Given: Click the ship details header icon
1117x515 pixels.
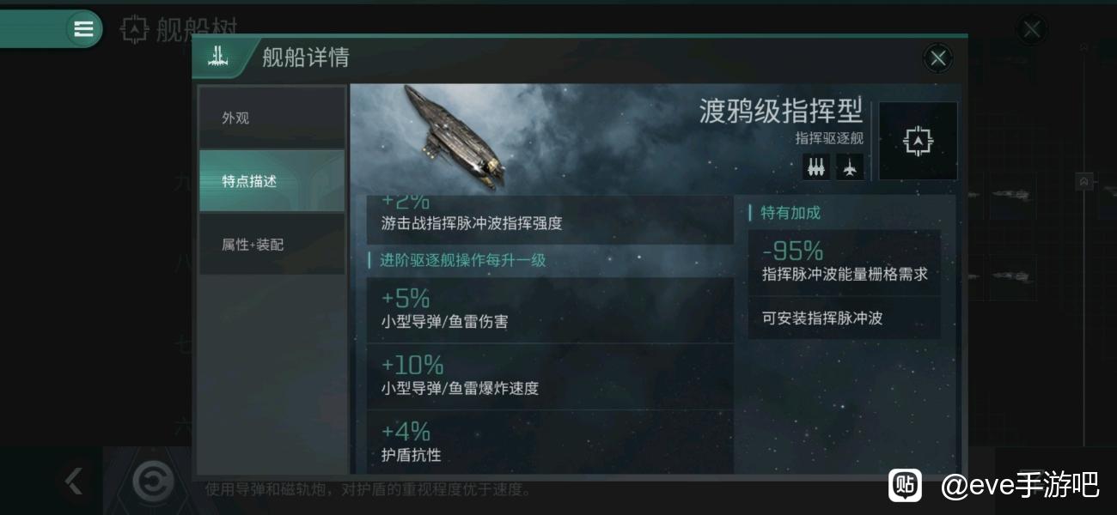Looking at the screenshot, I should (218, 58).
